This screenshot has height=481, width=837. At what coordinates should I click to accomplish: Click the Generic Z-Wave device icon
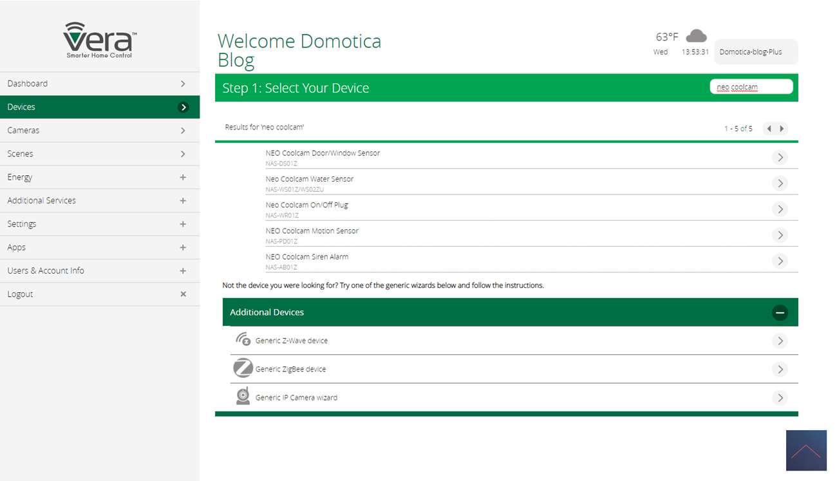243,340
